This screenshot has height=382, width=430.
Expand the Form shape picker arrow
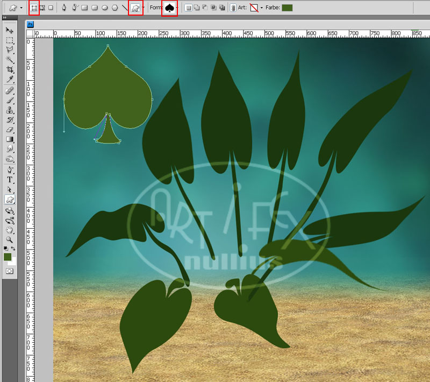coord(177,8)
